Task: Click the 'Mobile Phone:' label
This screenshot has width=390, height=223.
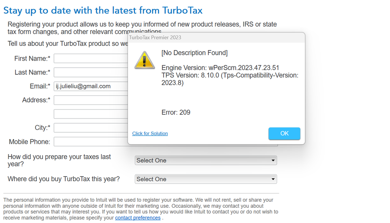Action: point(30,142)
